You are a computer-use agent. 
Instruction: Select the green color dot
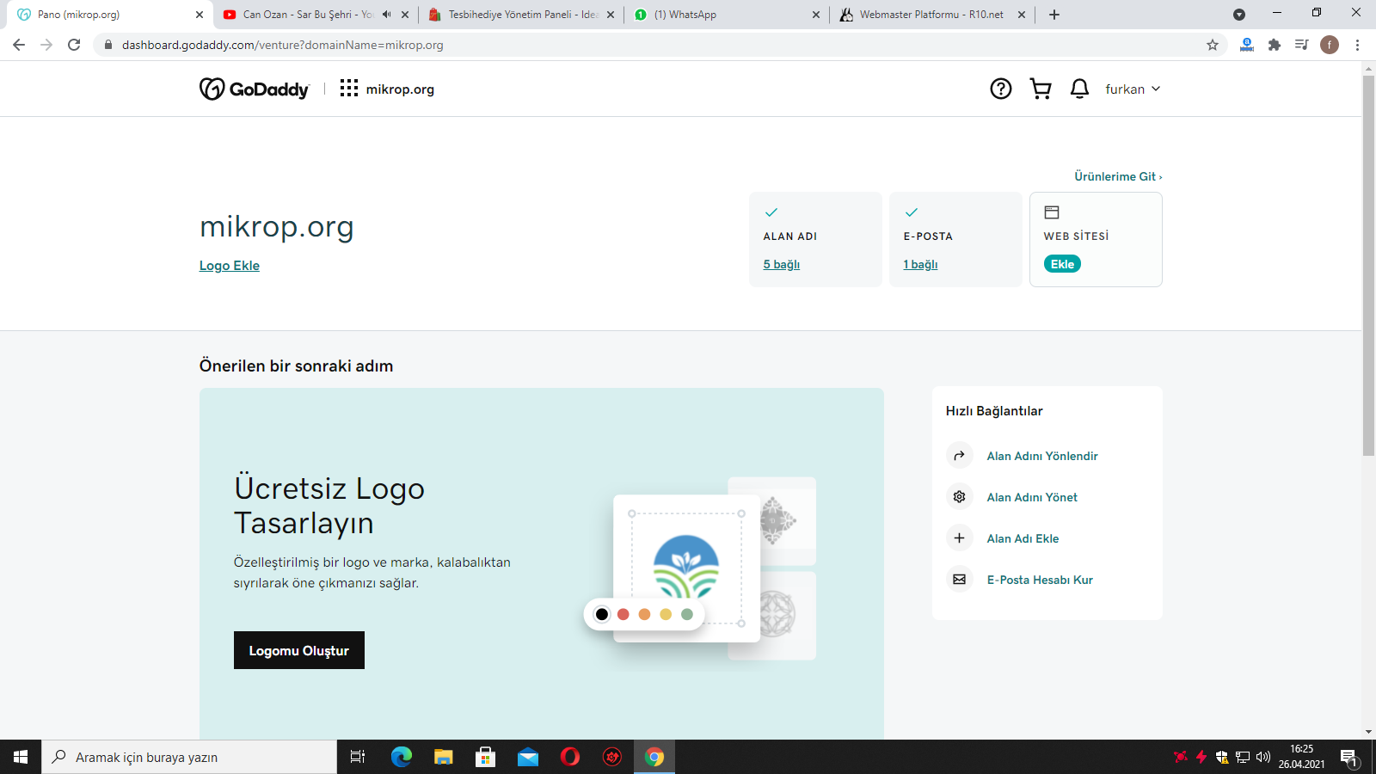[x=687, y=614]
